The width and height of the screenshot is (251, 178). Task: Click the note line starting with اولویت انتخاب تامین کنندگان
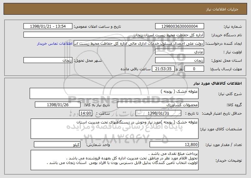tap(122, 163)
